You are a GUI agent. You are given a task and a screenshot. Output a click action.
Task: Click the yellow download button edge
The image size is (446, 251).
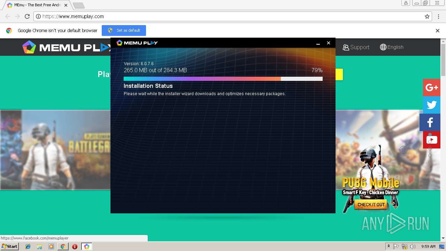coord(339,74)
